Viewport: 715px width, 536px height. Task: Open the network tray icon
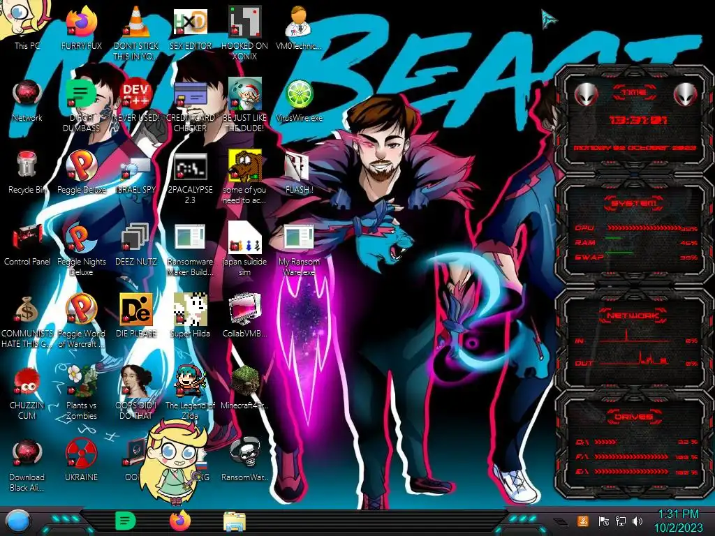click(621, 521)
